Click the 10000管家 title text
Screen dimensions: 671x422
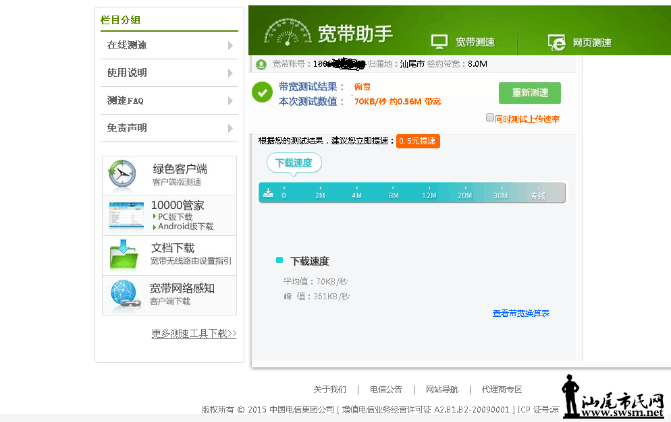pyautogui.click(x=178, y=205)
